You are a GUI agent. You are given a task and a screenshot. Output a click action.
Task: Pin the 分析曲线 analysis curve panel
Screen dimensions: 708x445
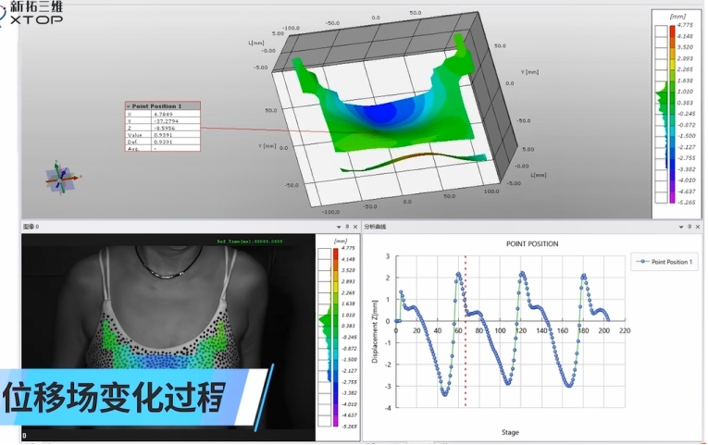690,226
